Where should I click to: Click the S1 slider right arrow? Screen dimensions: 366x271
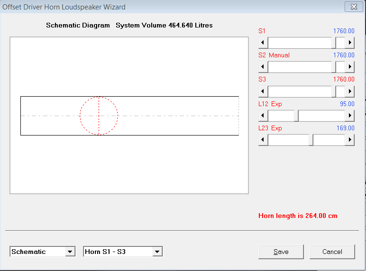(x=350, y=43)
